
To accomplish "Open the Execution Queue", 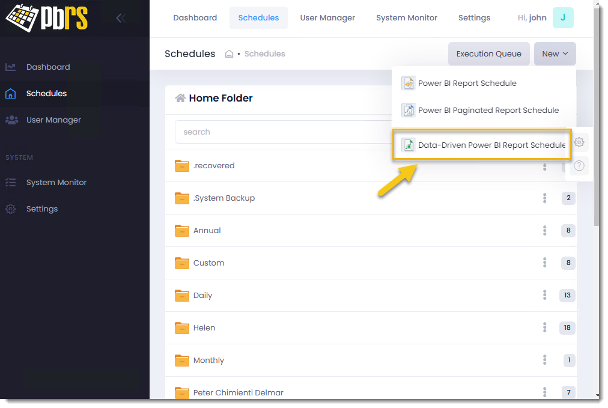I will click(489, 54).
